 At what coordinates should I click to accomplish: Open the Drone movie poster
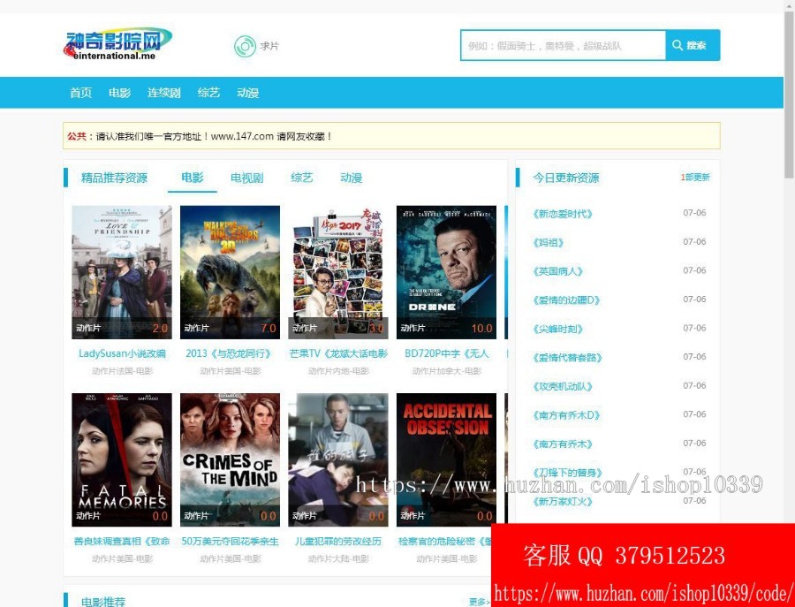pyautogui.click(x=446, y=272)
